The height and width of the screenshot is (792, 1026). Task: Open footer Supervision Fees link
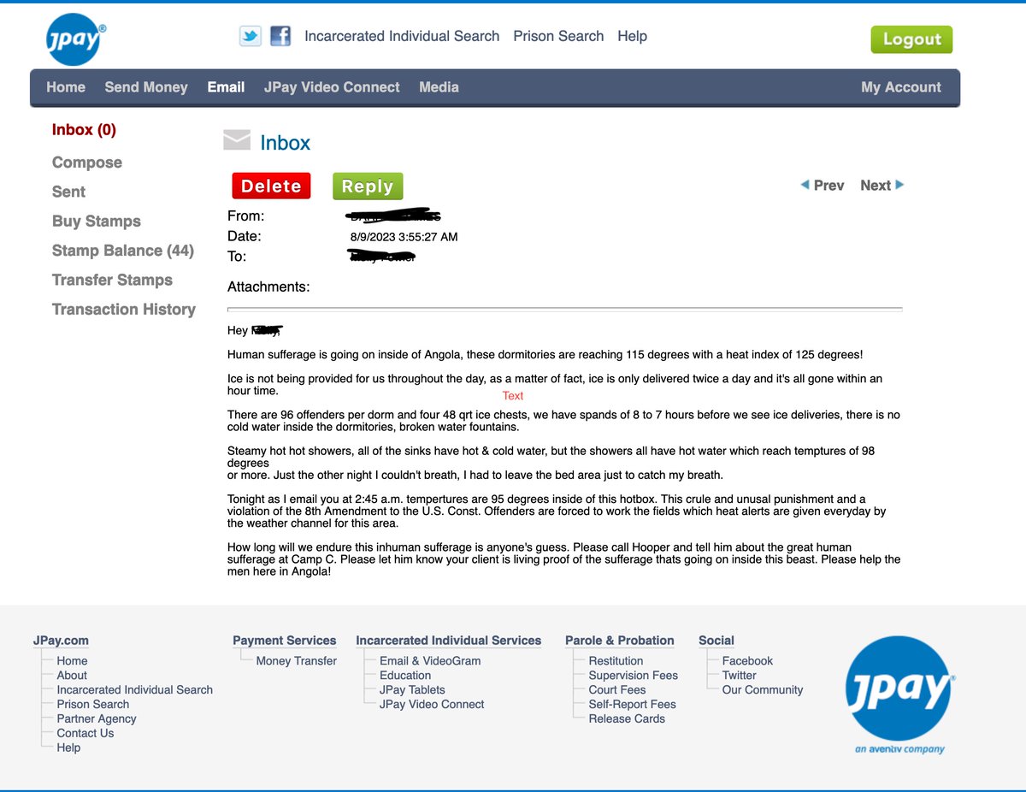point(634,676)
